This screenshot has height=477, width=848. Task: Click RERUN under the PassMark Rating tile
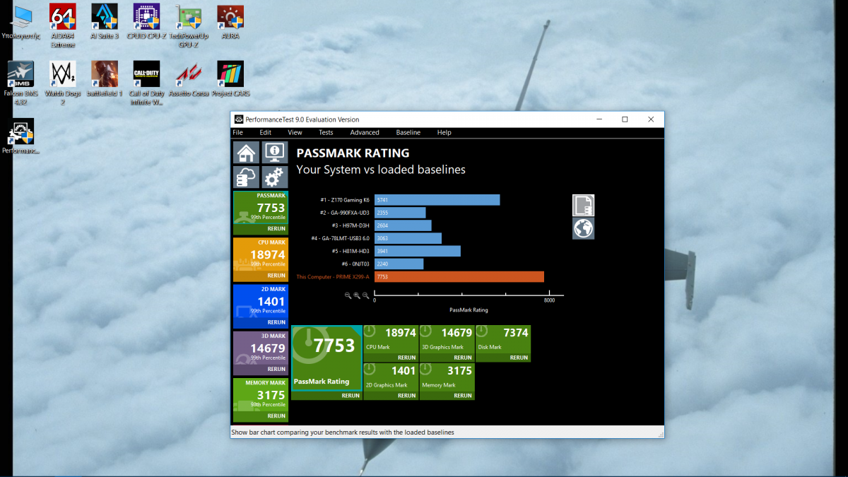(x=351, y=396)
